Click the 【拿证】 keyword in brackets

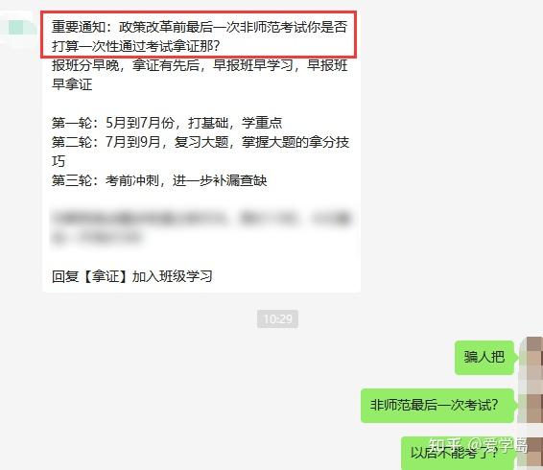pyautogui.click(x=106, y=276)
